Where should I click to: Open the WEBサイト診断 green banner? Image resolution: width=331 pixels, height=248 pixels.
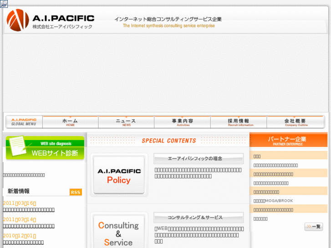tap(45, 148)
